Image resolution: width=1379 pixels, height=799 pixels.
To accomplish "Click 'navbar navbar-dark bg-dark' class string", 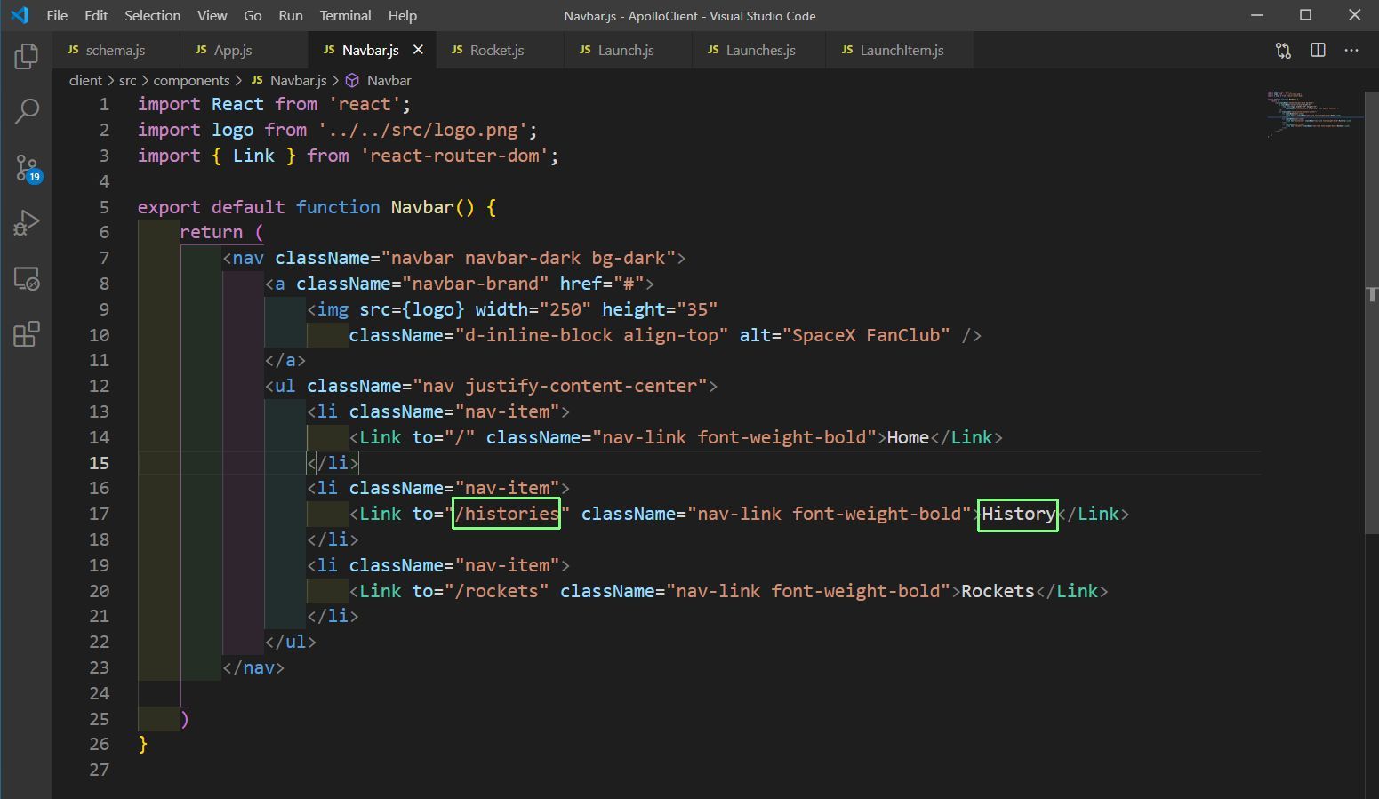I will coord(528,258).
